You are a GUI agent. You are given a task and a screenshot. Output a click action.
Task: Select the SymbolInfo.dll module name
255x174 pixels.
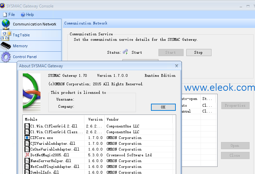tap(45, 172)
